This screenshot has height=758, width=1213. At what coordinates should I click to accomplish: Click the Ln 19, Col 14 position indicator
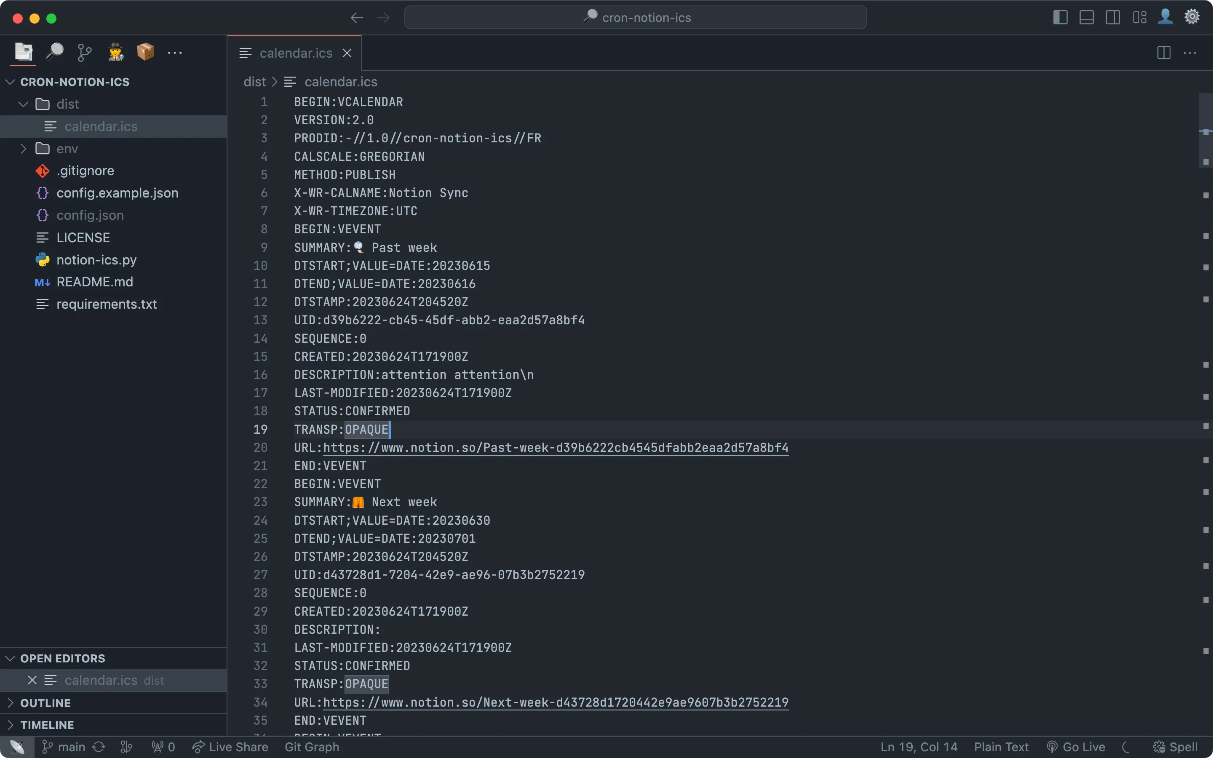[x=919, y=747]
